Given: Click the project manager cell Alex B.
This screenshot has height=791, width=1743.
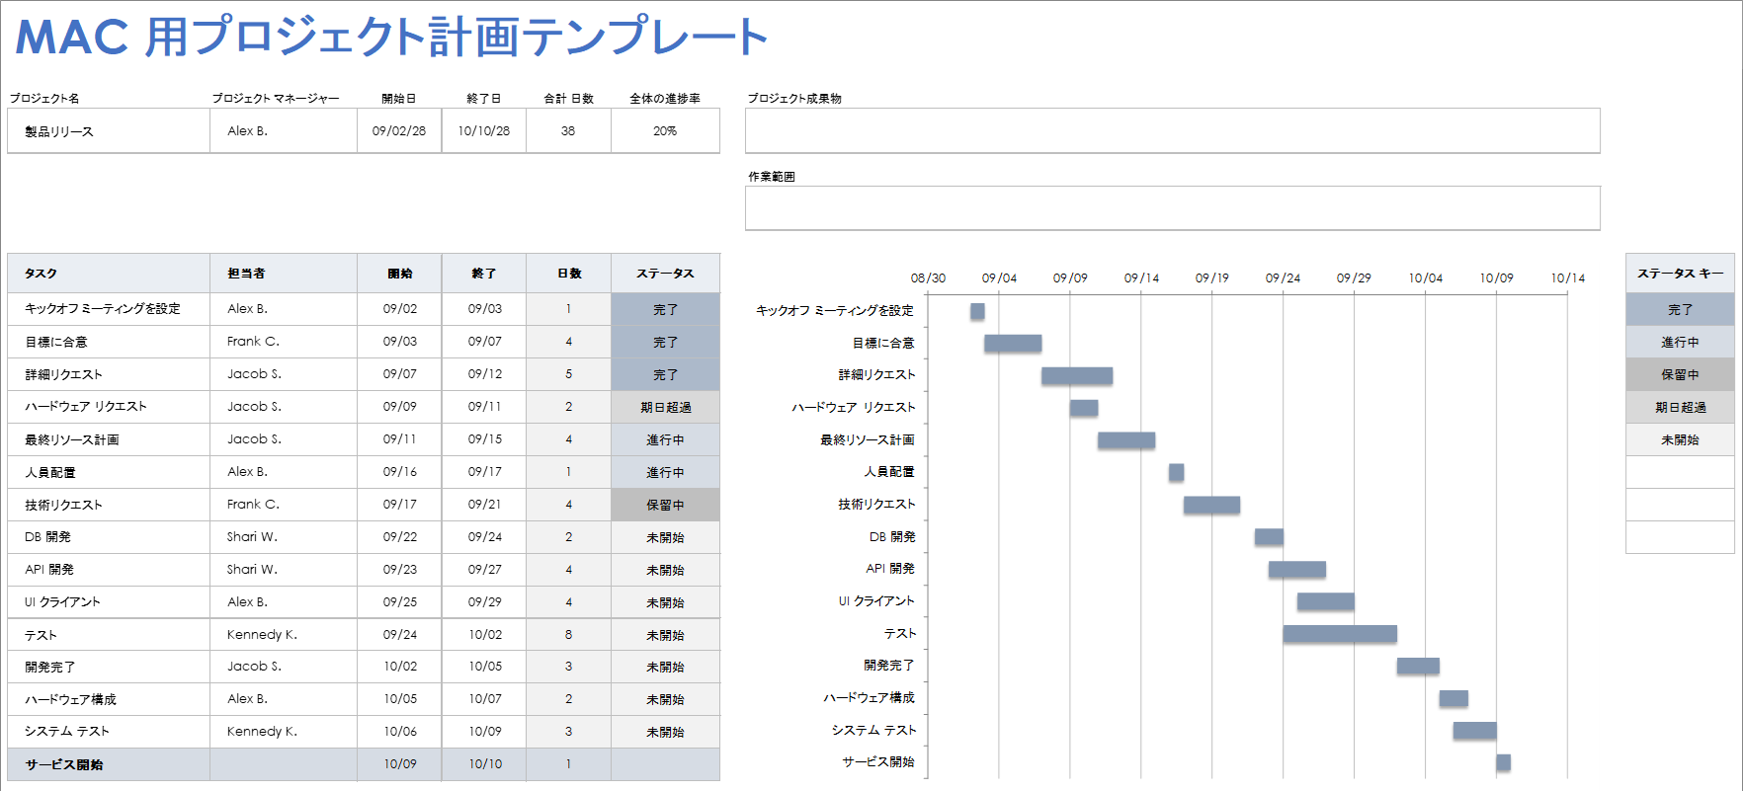Looking at the screenshot, I should point(284,130).
